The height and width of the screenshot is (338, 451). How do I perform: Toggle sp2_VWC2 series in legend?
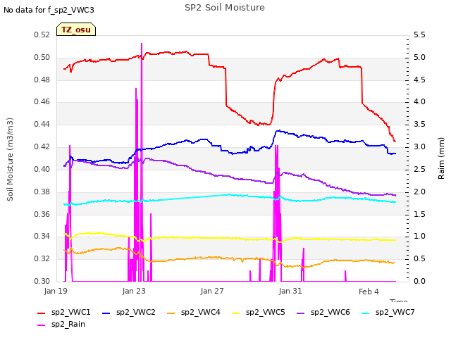pyautogui.click(x=129, y=312)
